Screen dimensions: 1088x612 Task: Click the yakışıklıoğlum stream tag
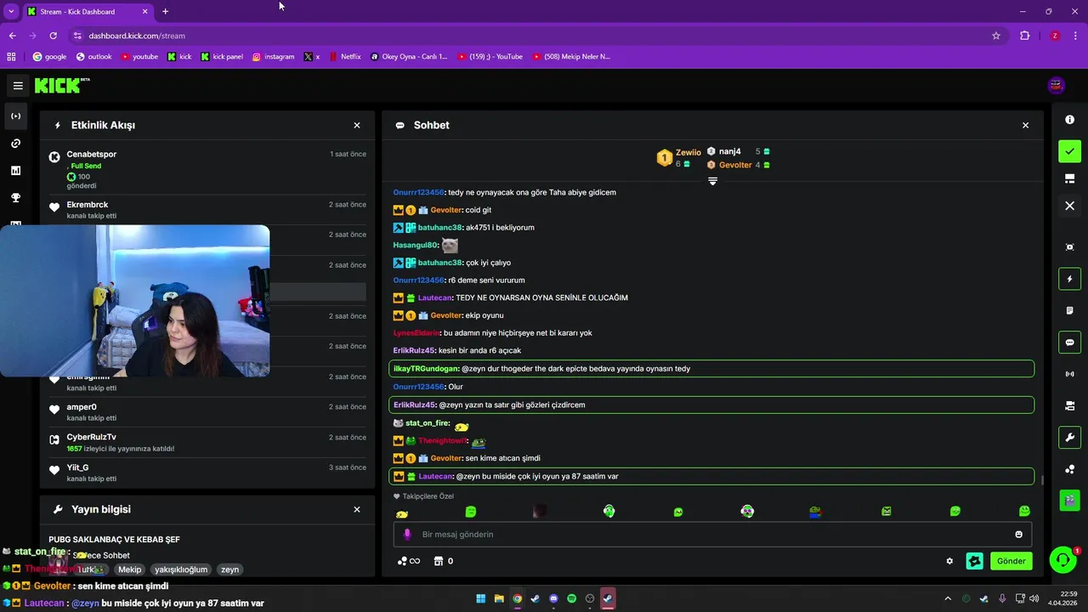coord(181,569)
